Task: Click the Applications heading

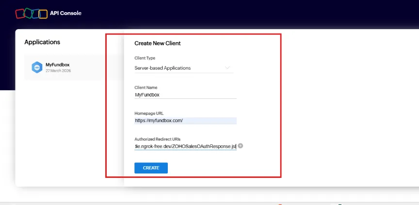Action: click(42, 42)
